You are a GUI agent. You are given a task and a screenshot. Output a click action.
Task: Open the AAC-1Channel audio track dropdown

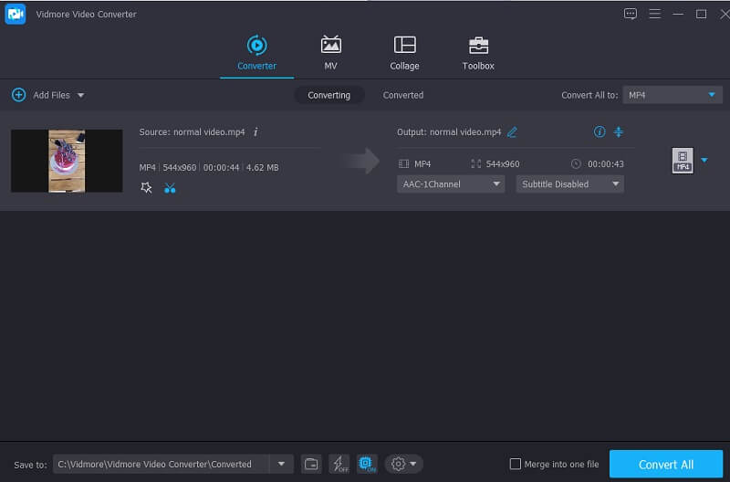point(451,184)
